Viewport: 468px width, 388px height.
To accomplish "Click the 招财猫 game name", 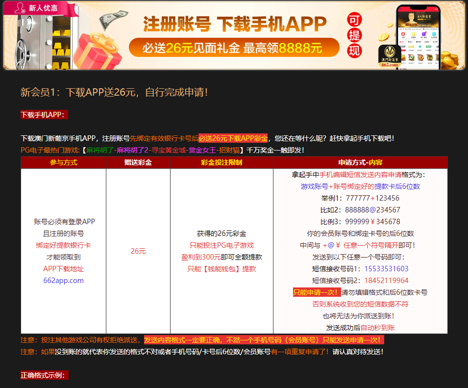I will pos(229,150).
